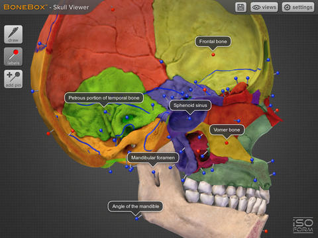Click the blue pin under Mandibular foramen
Screen dimensions: 318x238
[154, 172]
